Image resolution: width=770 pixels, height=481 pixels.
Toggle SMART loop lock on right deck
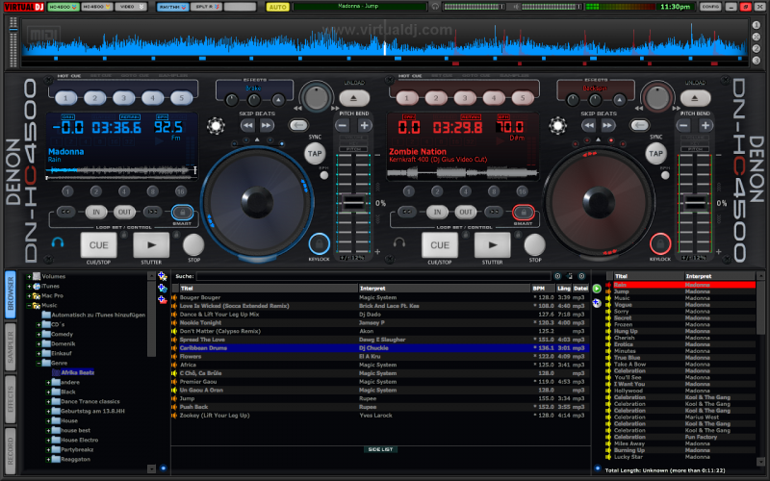pyautogui.click(x=524, y=213)
